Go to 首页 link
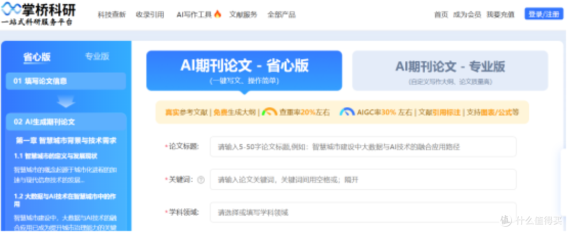 coord(441,15)
